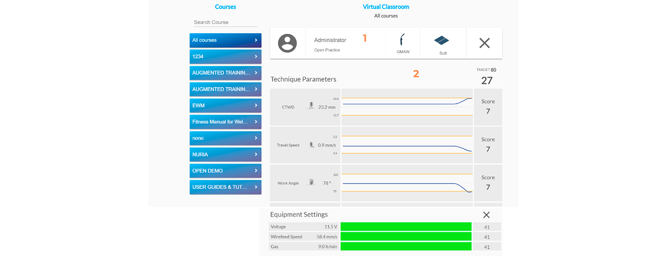
Task: Click the Work Angle parameter icon
Action: (x=312, y=183)
